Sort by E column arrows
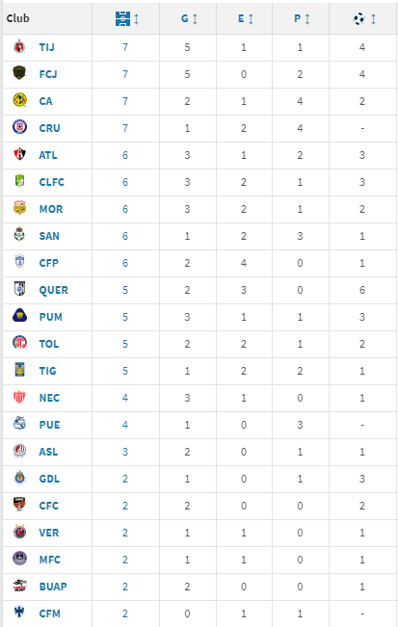398x627 pixels. point(251,19)
